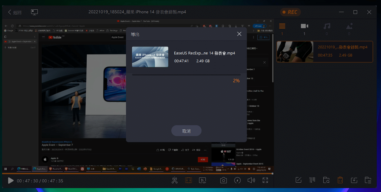
Task: Click YouTube logo in recorded video
Action: [x=55, y=37]
